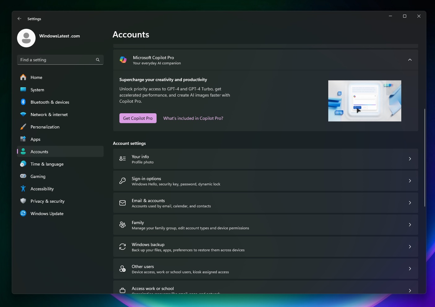Select Accessibility in sidebar
This screenshot has width=435, height=307.
(x=60, y=188)
